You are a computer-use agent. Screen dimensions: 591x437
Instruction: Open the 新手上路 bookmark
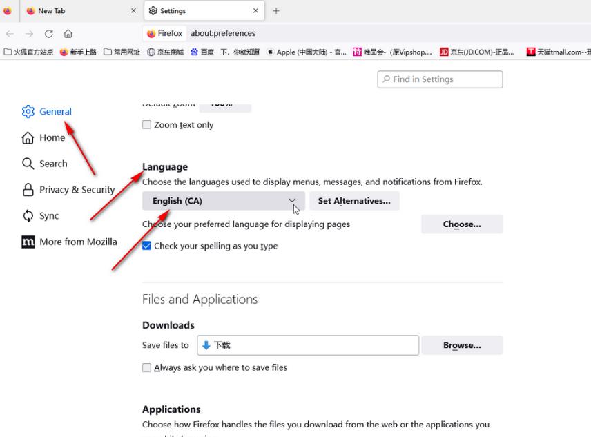(x=79, y=52)
